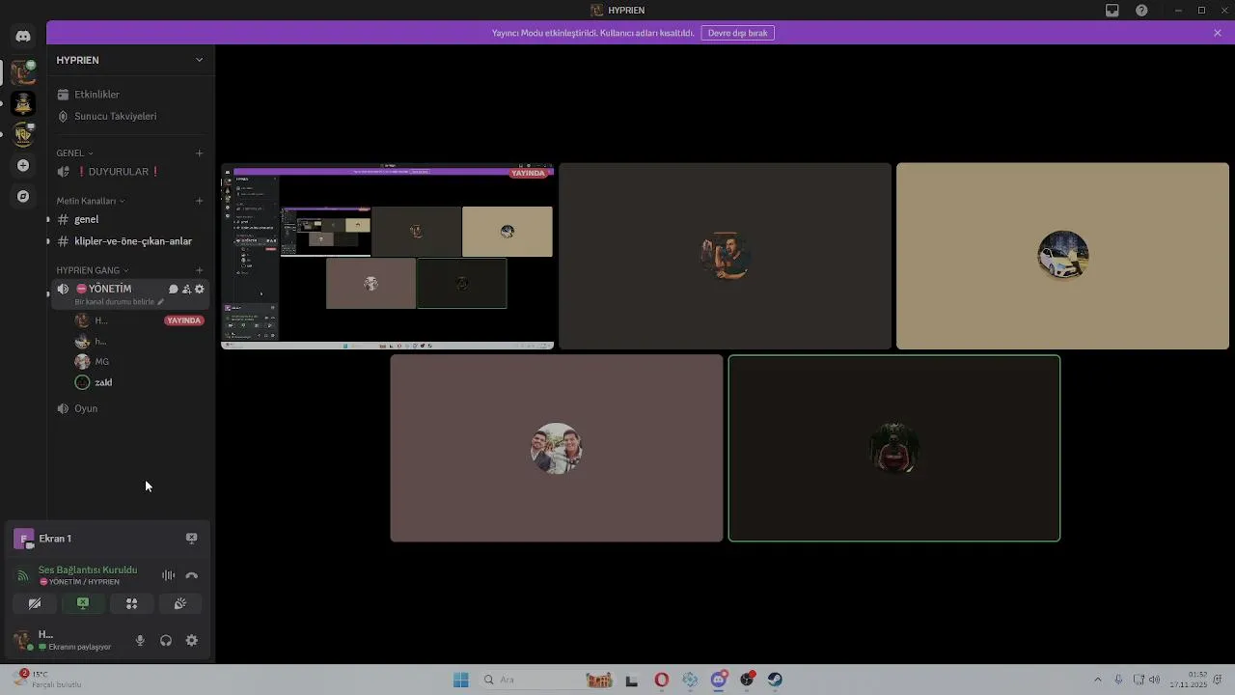1235x695 pixels.
Task: Open 'Ses Bağlantısı Kuruldu' connection info
Action: click(x=88, y=570)
